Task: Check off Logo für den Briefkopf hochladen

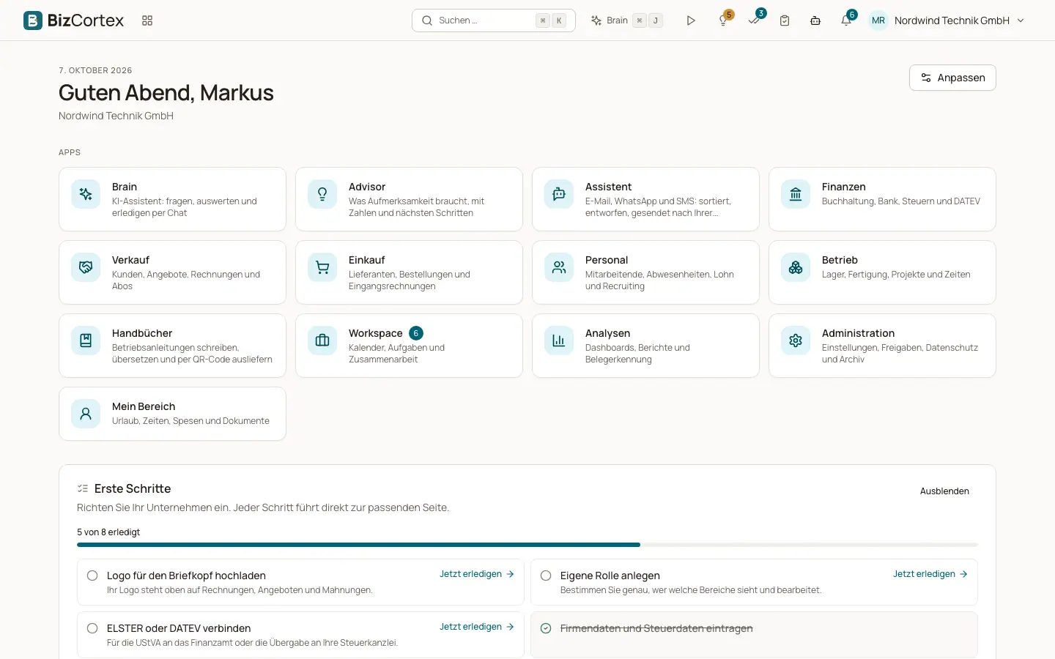Action: [x=92, y=576]
